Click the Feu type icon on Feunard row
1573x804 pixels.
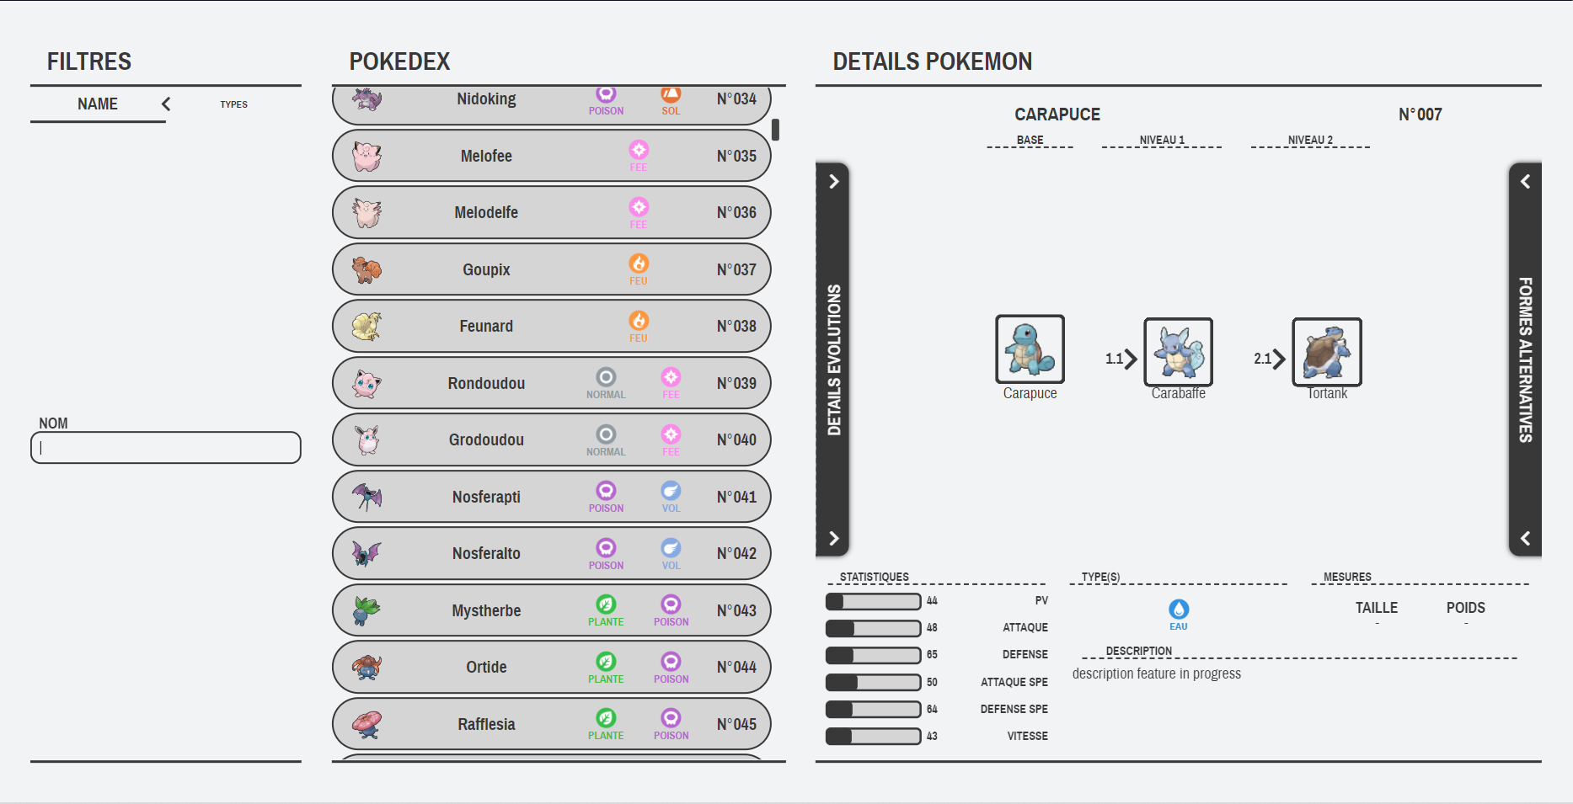(x=639, y=321)
